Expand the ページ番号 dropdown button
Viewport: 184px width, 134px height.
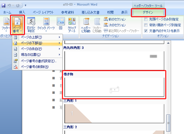click(17, 25)
